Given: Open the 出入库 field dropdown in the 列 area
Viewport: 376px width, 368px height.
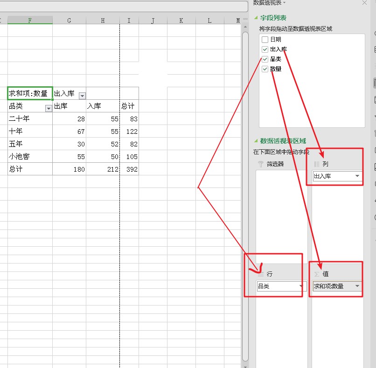Looking at the screenshot, I should point(357,176).
